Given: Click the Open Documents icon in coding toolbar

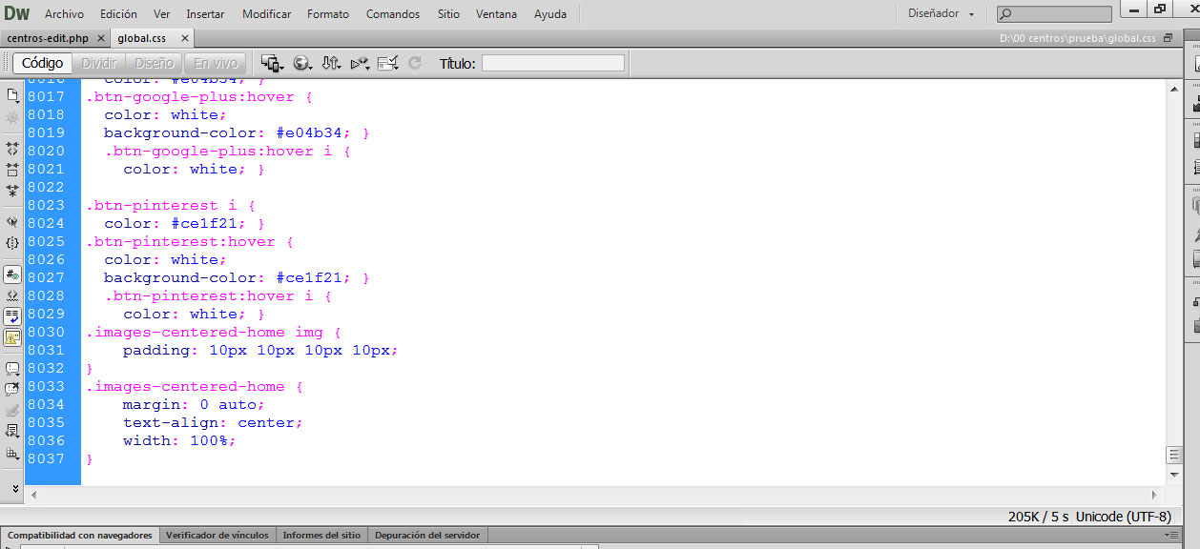Looking at the screenshot, I should pyautogui.click(x=12, y=95).
